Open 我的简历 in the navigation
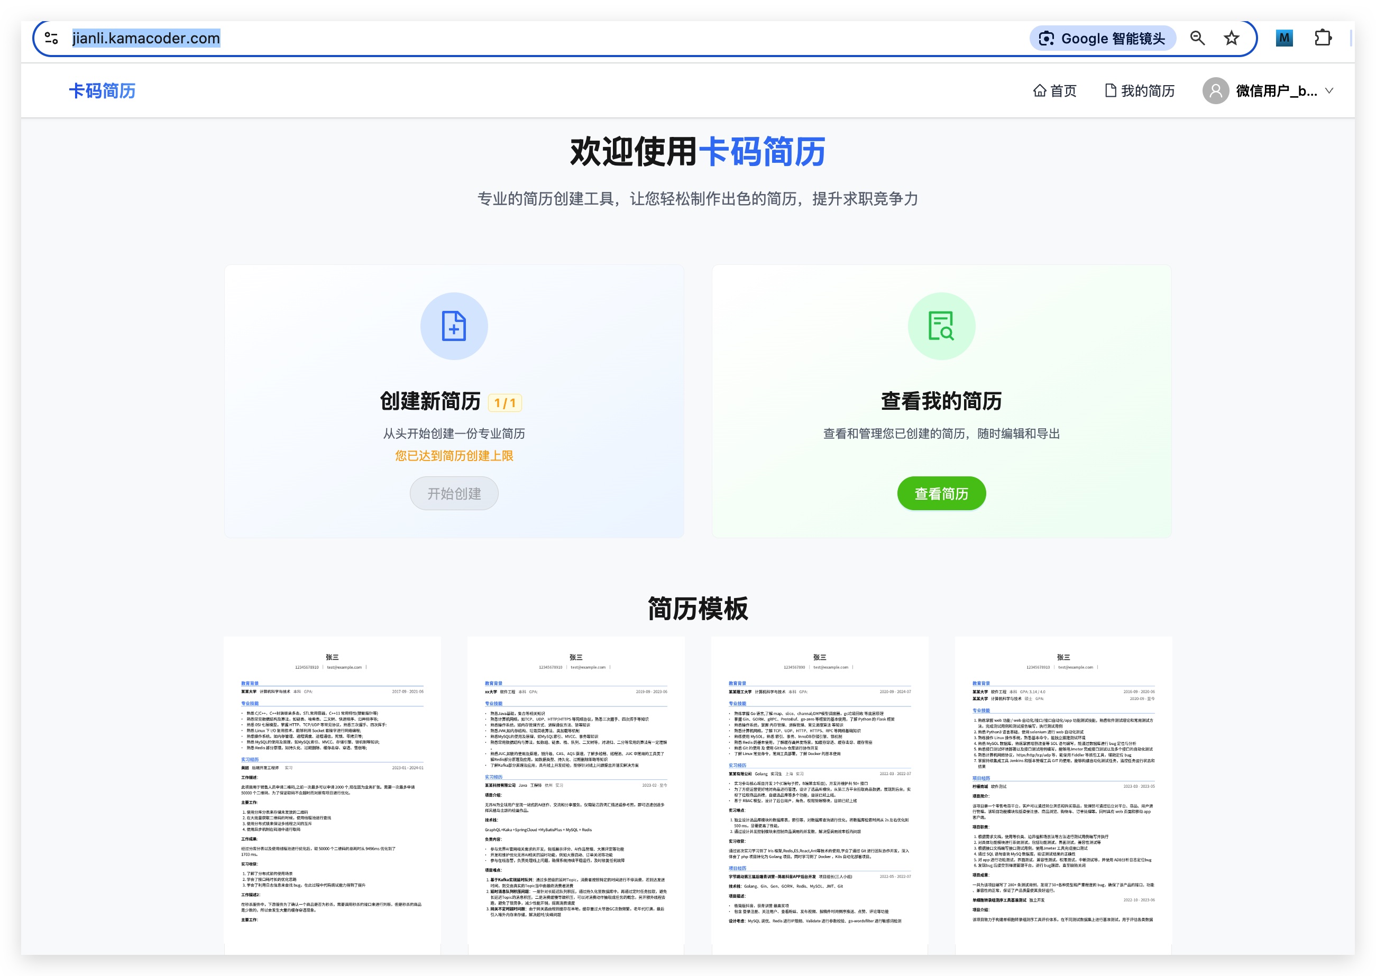This screenshot has width=1376, height=976. (x=1140, y=91)
